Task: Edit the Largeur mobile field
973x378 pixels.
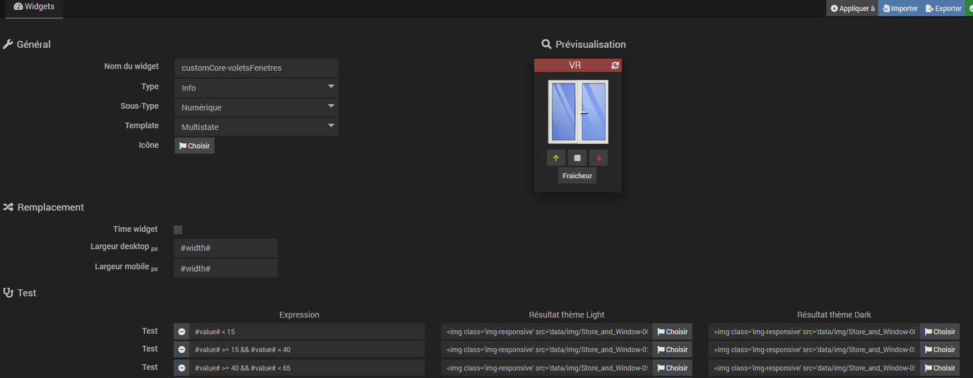Action: point(225,268)
